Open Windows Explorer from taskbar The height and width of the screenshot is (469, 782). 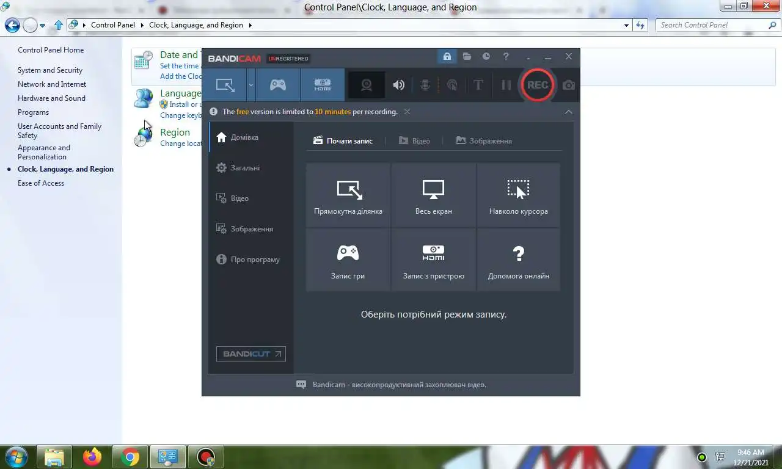[x=54, y=457]
